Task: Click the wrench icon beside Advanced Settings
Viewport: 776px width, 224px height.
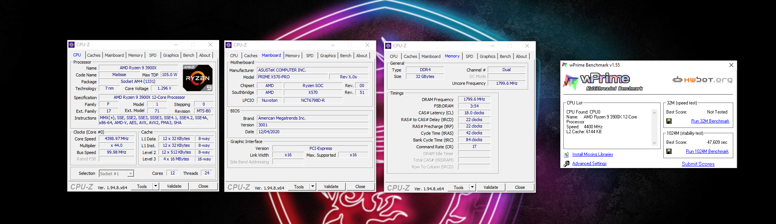Action: (566, 163)
